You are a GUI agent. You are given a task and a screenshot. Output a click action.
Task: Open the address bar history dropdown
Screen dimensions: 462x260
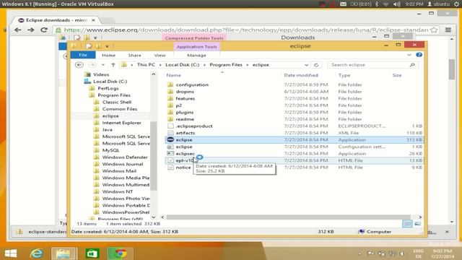pos(306,65)
